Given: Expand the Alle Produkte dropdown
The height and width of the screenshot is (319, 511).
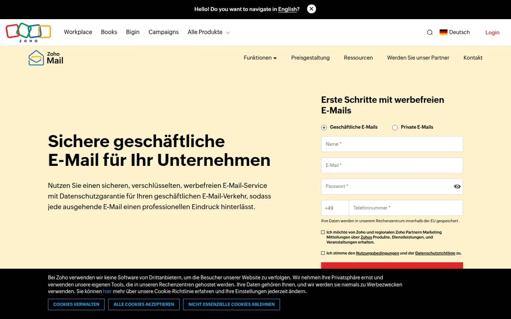Looking at the screenshot, I should tap(209, 32).
